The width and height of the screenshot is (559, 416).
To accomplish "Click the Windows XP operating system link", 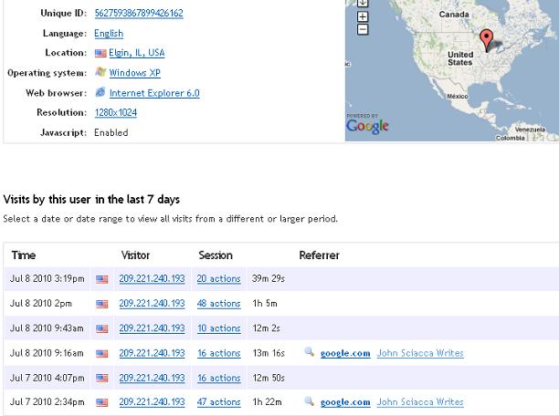I will [x=135, y=73].
